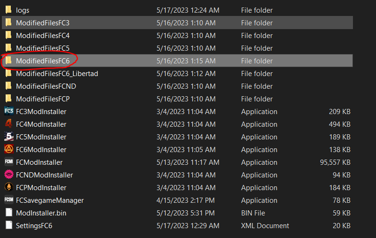Screen dimensions: 376x238
Task: Click the FCModInstaller FCMI icon
Action: [x=8, y=162]
